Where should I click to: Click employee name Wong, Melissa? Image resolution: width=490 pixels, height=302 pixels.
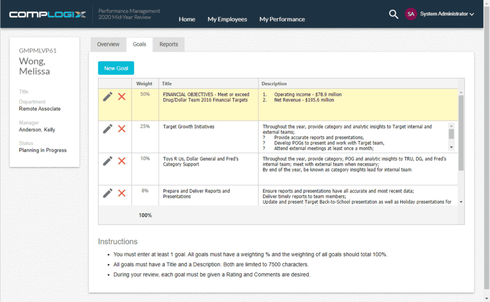(34, 66)
